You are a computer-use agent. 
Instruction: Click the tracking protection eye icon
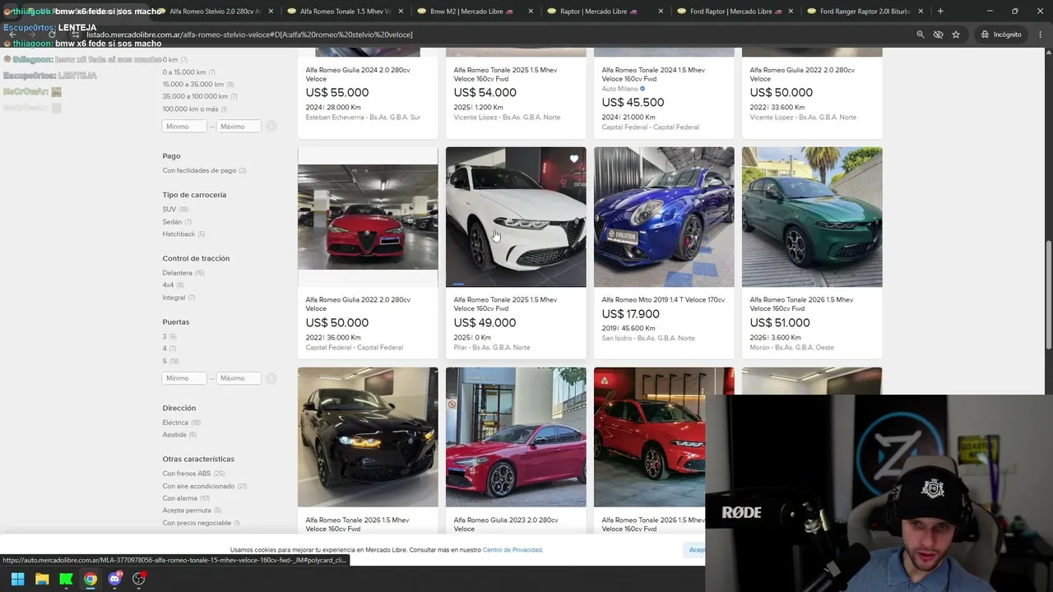(x=938, y=35)
